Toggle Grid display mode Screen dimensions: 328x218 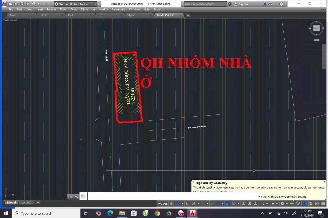[x=171, y=203]
